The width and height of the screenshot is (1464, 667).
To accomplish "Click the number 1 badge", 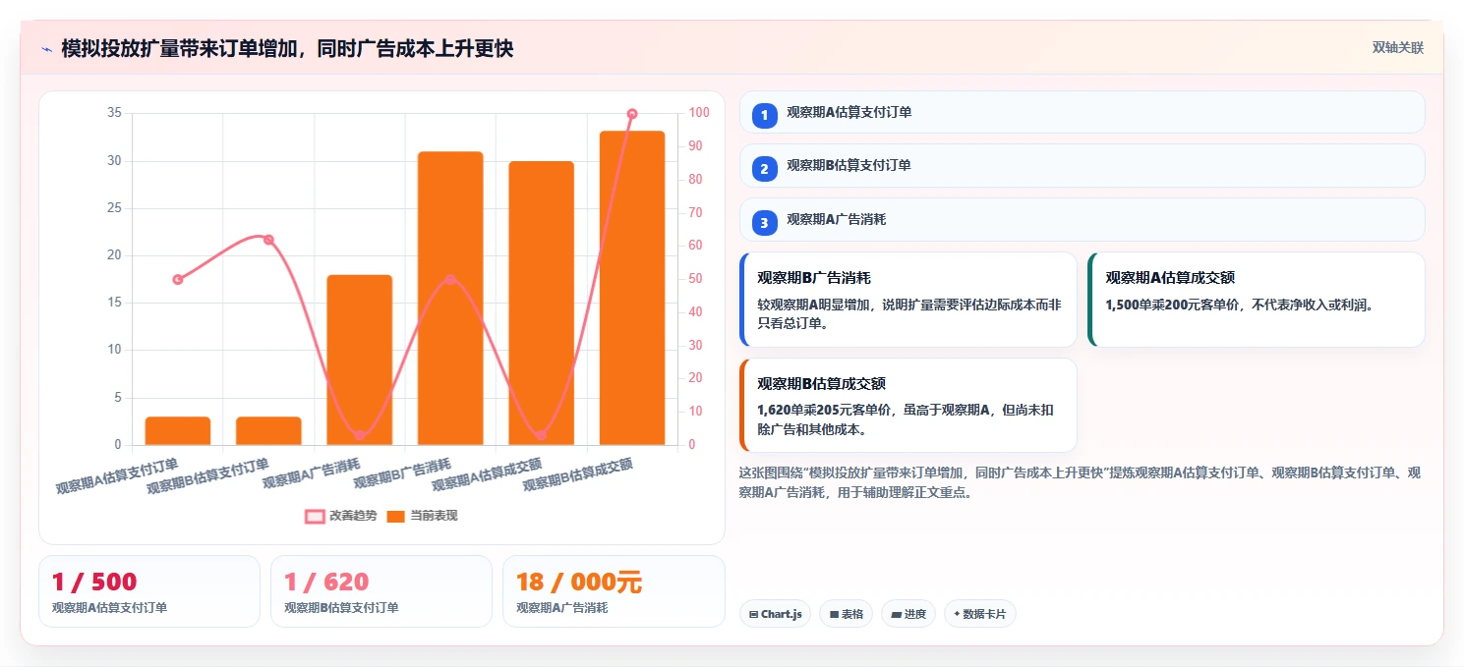I will pyautogui.click(x=764, y=115).
